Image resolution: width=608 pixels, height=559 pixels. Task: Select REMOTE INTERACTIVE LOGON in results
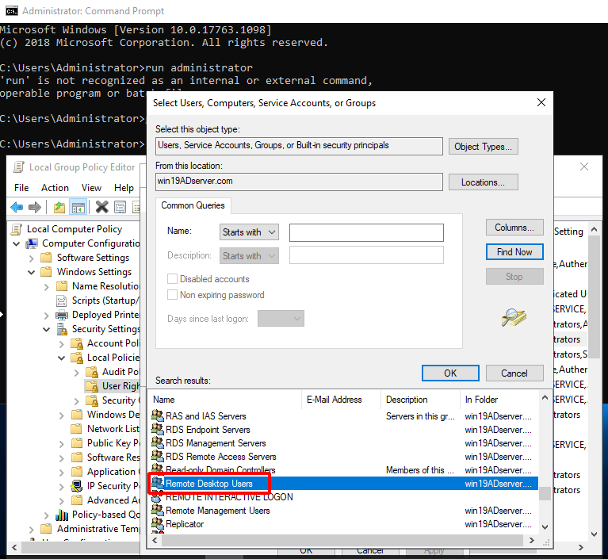[x=343, y=497]
